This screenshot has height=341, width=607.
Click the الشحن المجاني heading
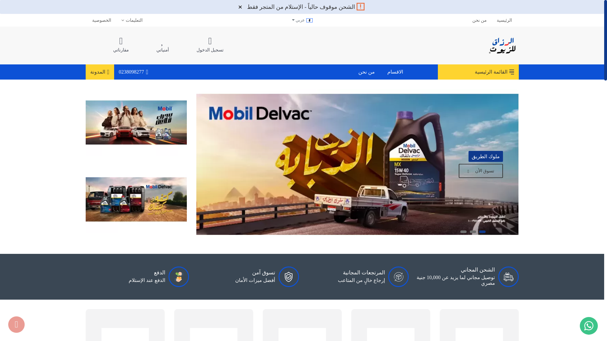[478, 270]
